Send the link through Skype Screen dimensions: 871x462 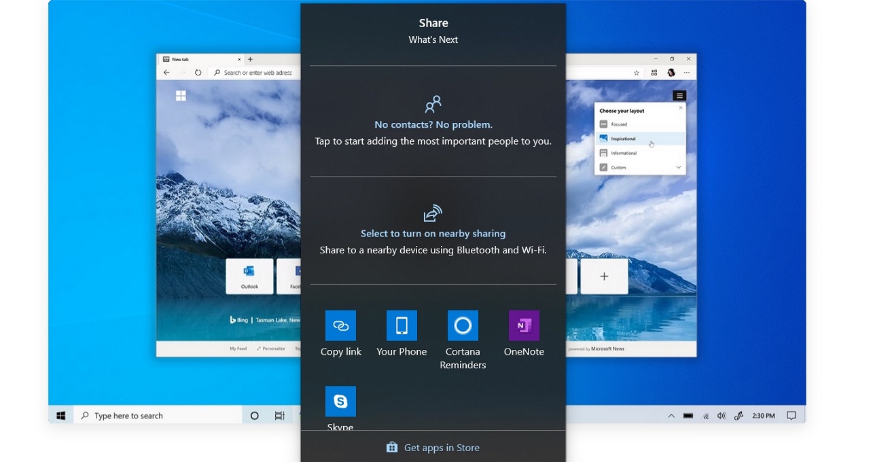coord(340,401)
